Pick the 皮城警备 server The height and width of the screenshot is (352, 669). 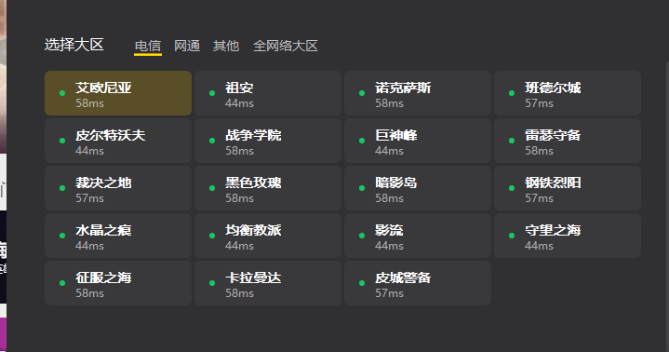click(418, 283)
